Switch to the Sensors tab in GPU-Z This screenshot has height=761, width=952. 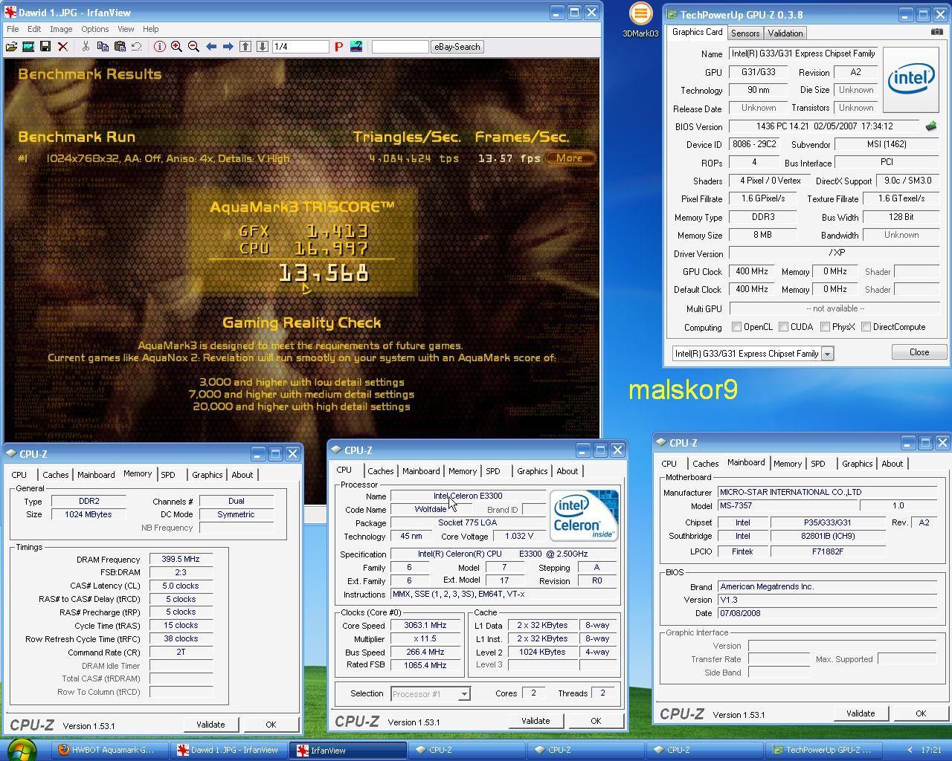pyautogui.click(x=745, y=33)
